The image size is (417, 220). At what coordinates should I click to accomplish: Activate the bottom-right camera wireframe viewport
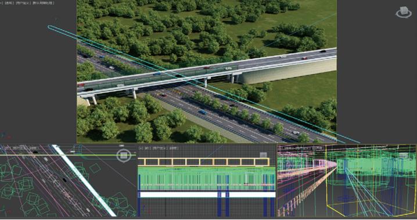[347, 181]
